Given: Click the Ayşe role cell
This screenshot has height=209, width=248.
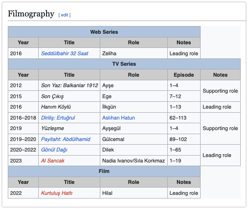Looking at the screenshot, I should [134, 85].
